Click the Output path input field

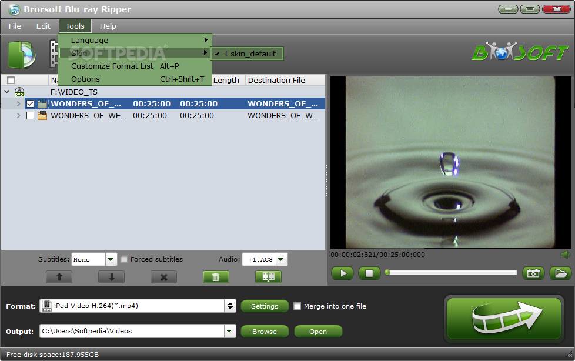tap(132, 331)
